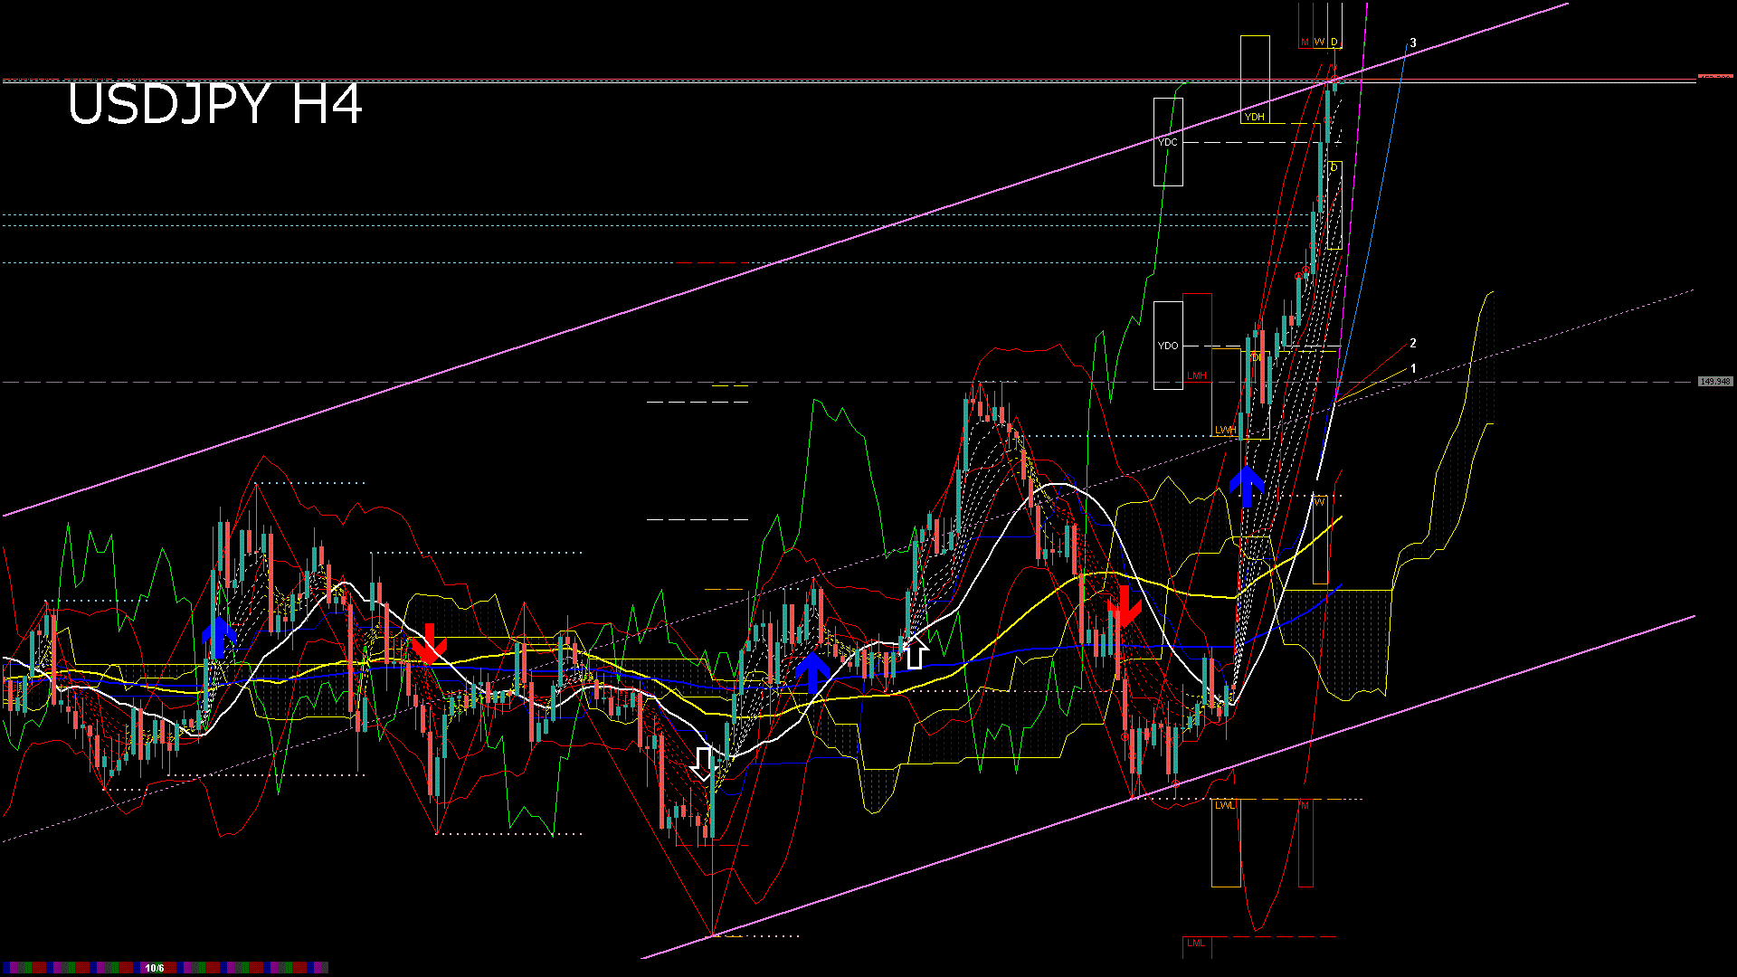Click the white hollow down arrow marker
This screenshot has height=977, width=1737.
click(x=703, y=764)
